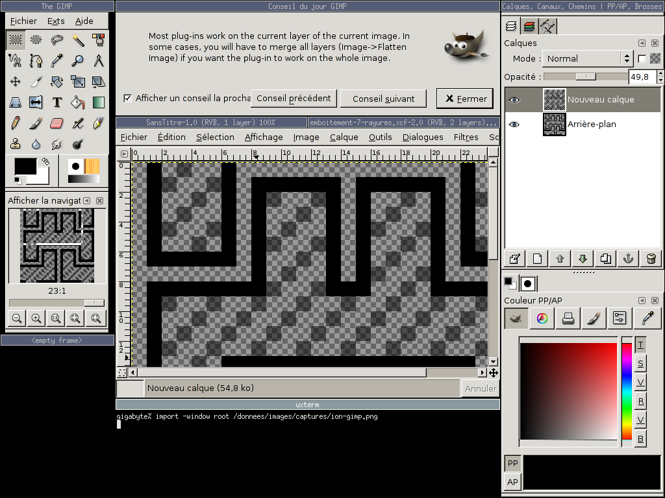Open the Sélection menu
This screenshot has height=498, width=665.
(x=215, y=137)
